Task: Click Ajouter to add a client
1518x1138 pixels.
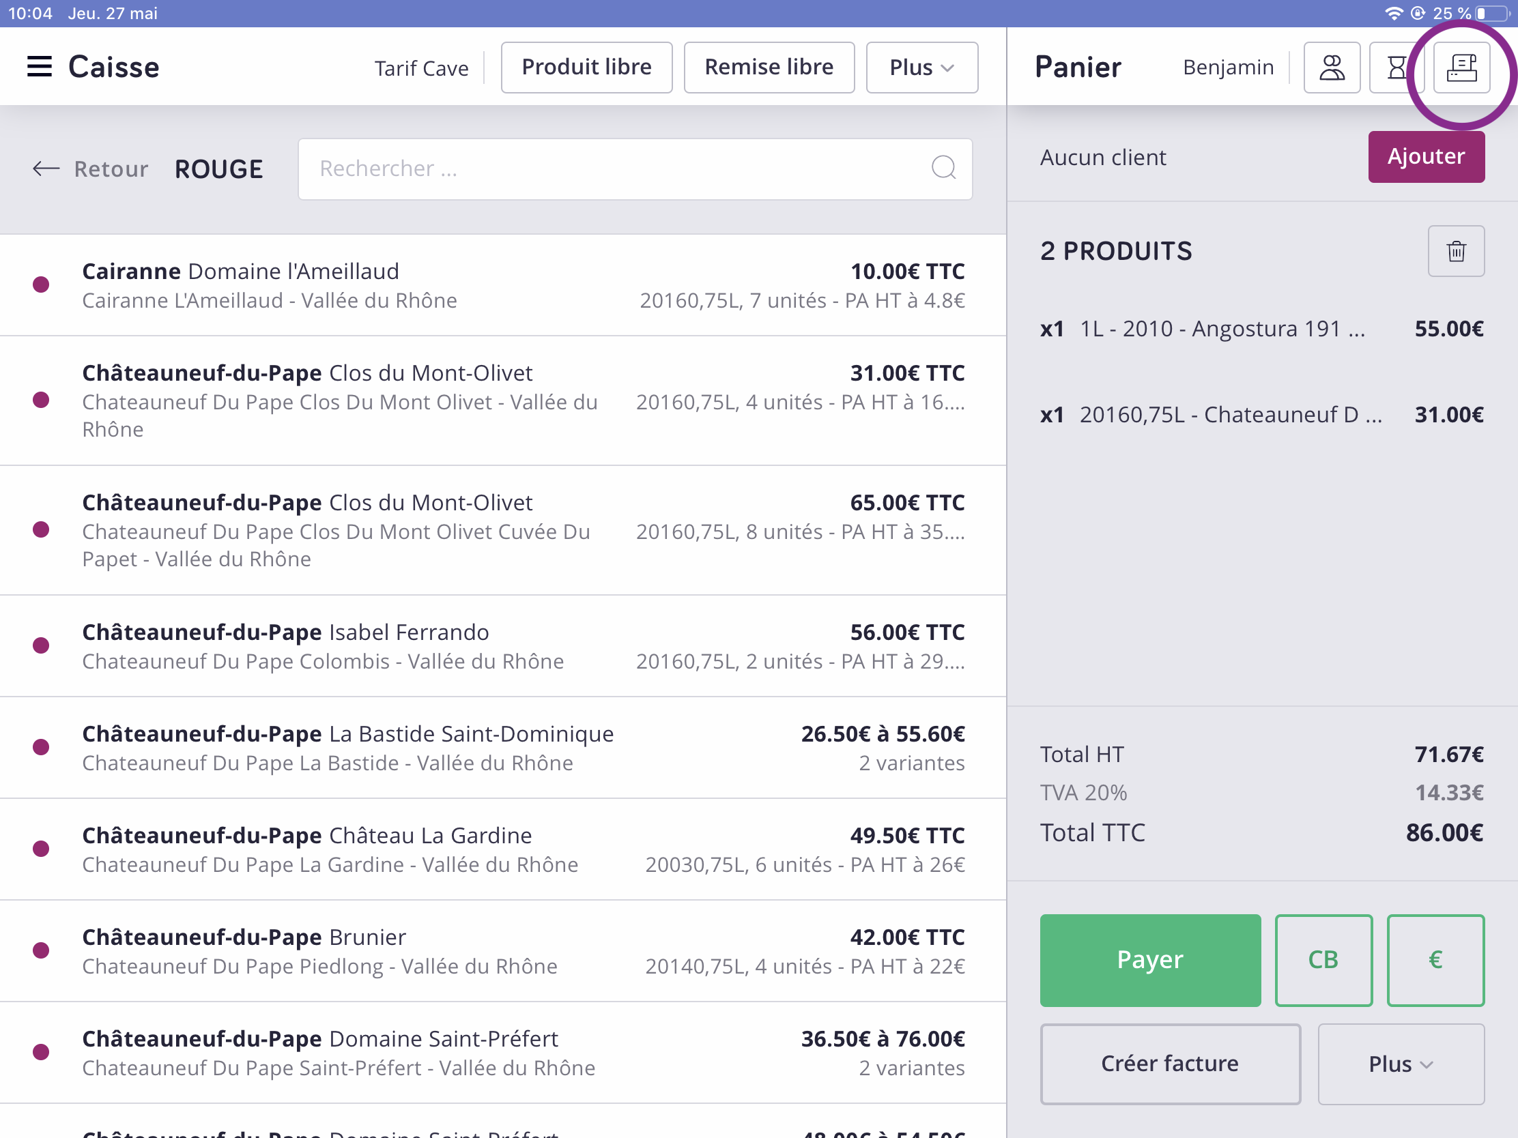Action: 1426,156
